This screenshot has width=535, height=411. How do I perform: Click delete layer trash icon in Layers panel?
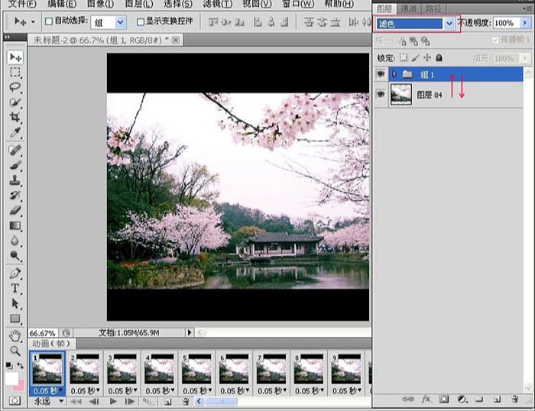pos(515,399)
